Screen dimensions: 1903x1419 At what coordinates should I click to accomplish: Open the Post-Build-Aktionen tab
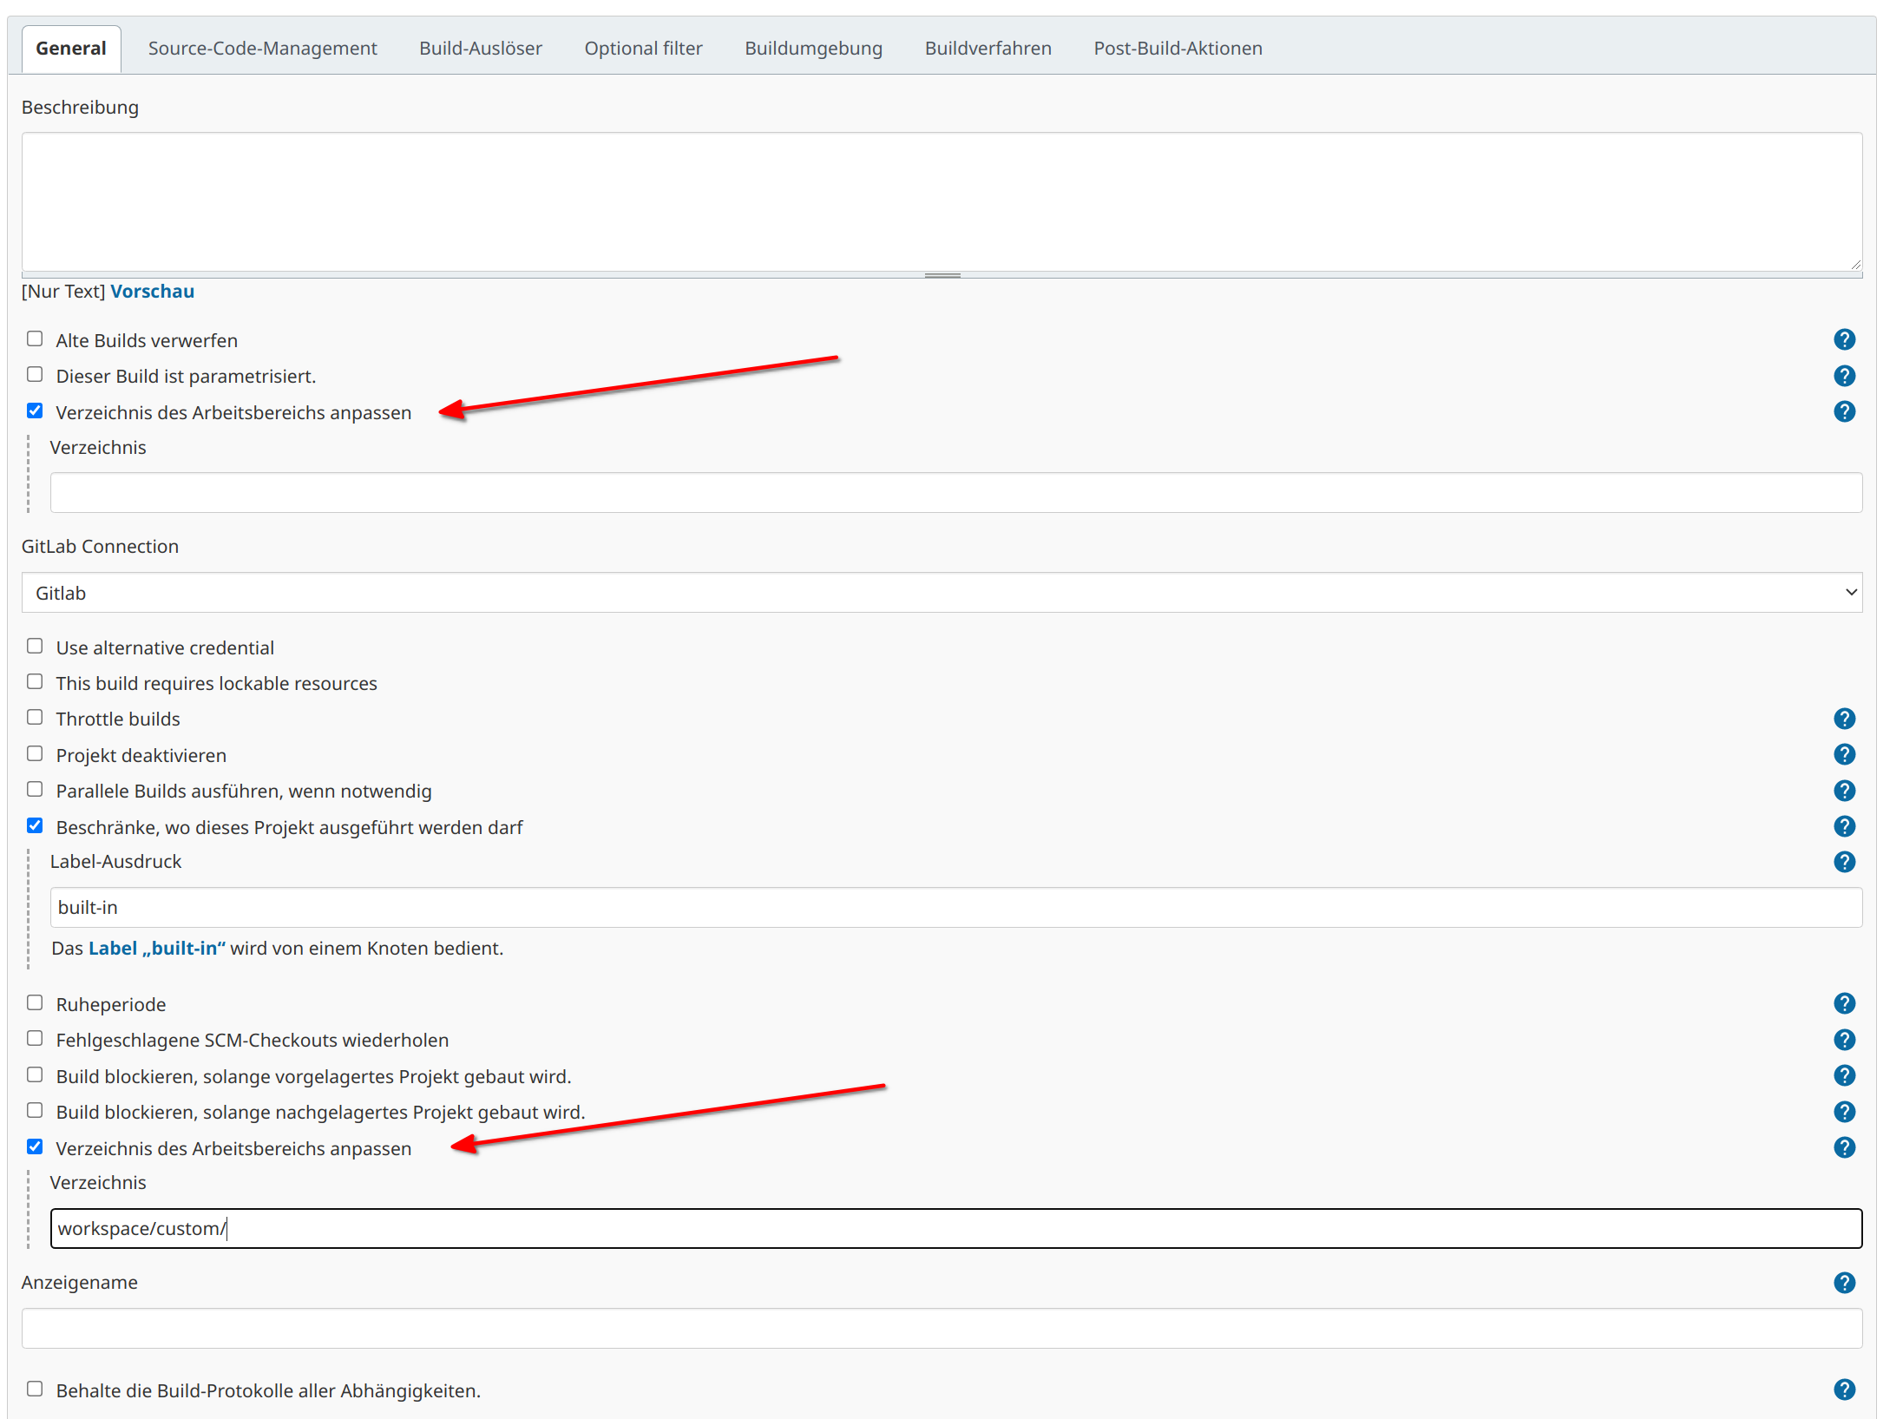pyautogui.click(x=1178, y=49)
